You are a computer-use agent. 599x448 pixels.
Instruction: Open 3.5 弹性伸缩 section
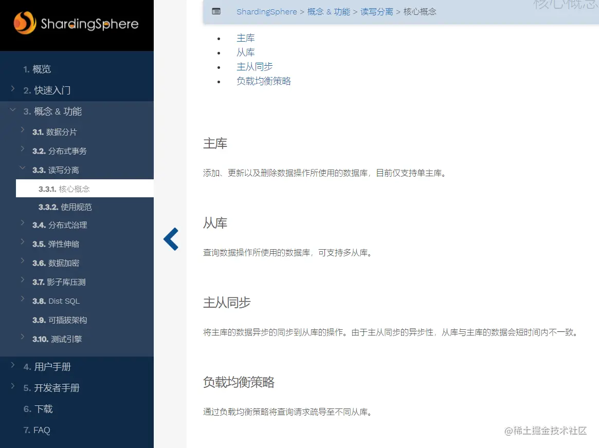click(56, 244)
